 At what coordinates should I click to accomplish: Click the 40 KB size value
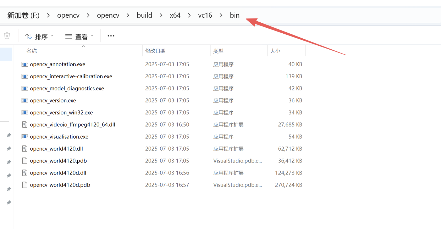(x=295, y=64)
